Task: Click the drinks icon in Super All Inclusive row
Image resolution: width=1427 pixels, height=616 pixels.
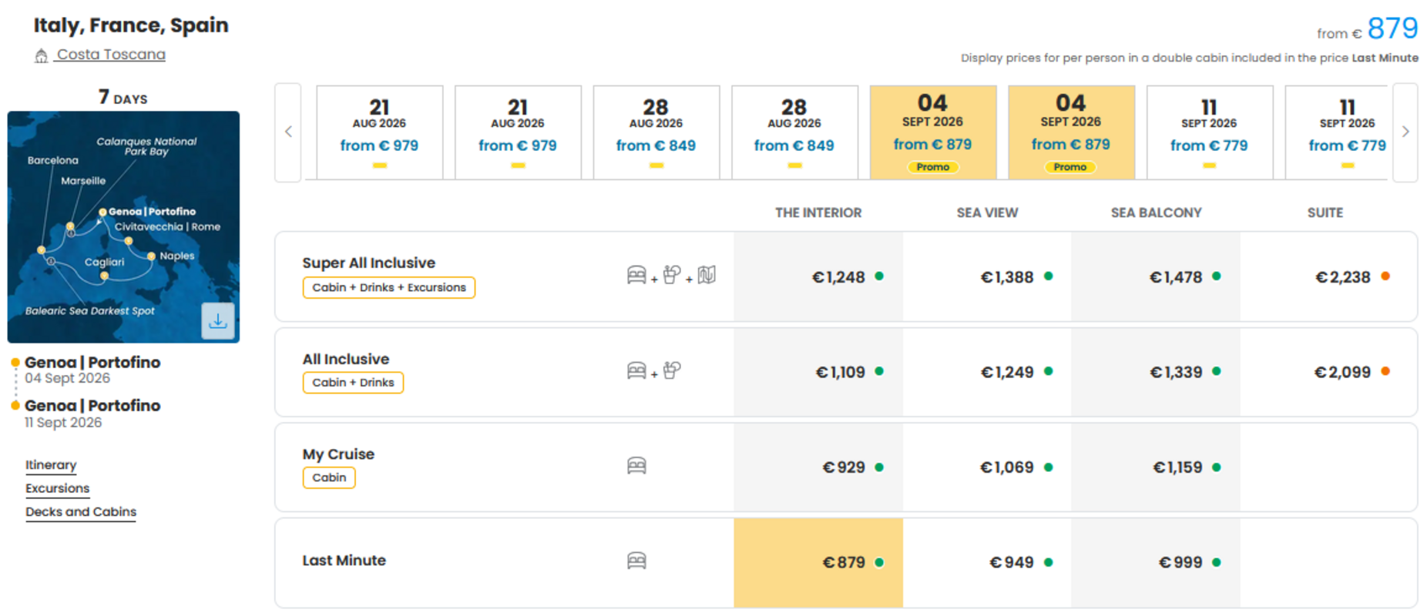Action: click(x=672, y=275)
